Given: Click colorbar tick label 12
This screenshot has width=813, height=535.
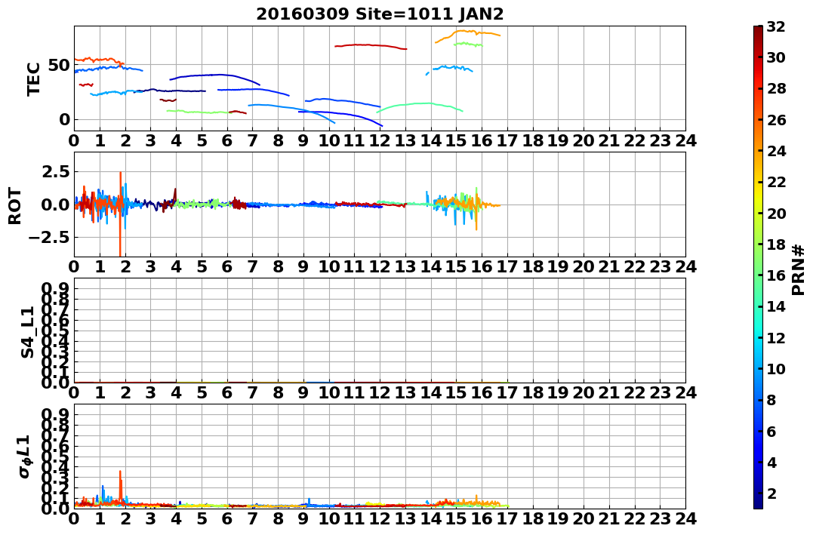Looking at the screenshot, I should point(775,337).
